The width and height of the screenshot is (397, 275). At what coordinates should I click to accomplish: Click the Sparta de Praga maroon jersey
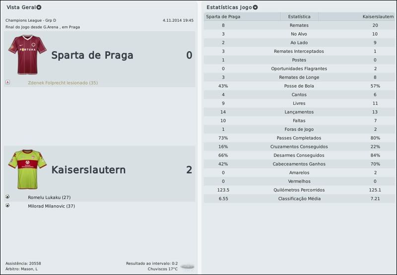point(27,52)
